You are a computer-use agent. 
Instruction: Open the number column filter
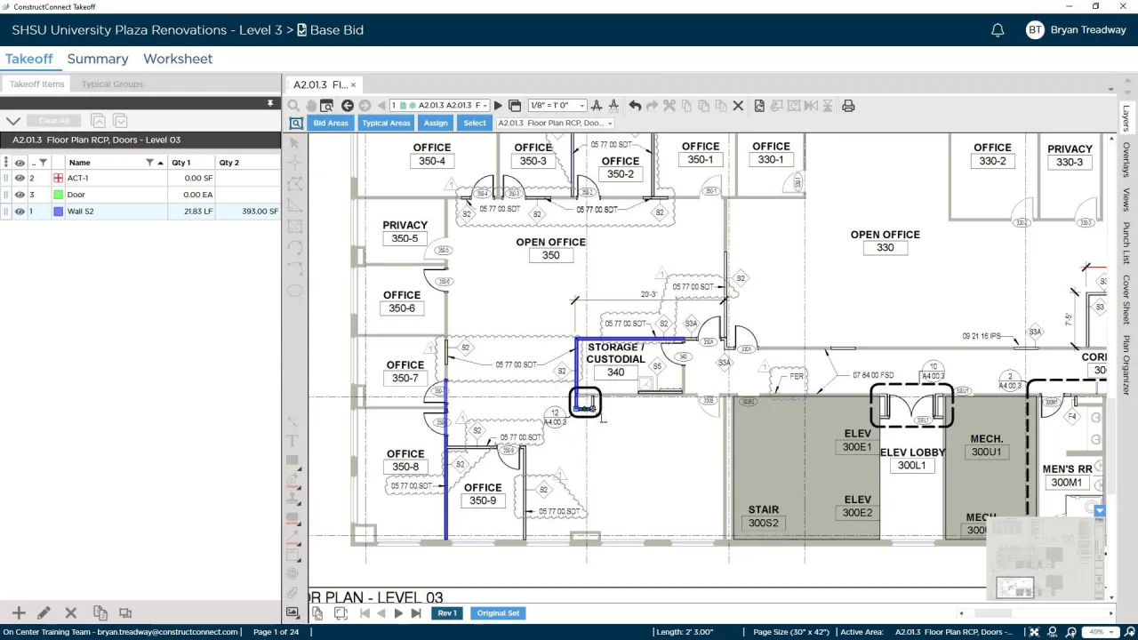point(44,163)
